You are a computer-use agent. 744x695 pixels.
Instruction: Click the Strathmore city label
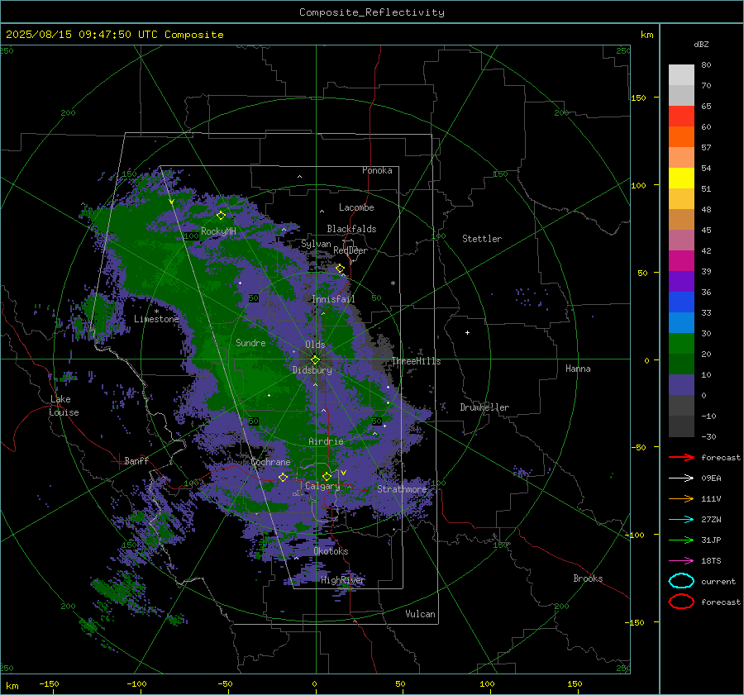pyautogui.click(x=402, y=489)
